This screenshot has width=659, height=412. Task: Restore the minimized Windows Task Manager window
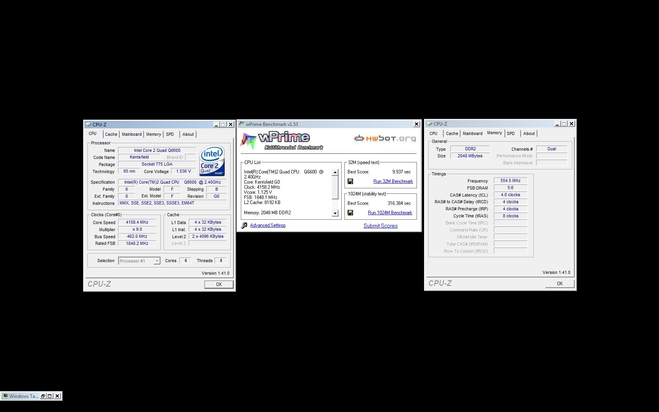[43, 396]
